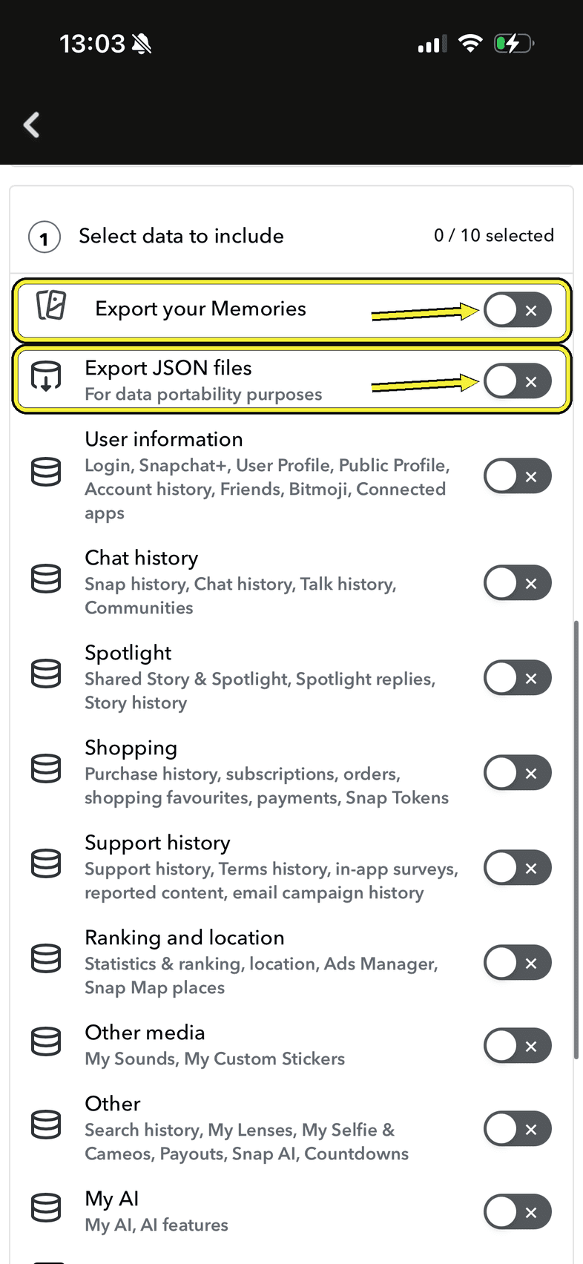Click the '0 / 10 selected' counter

pos(494,235)
